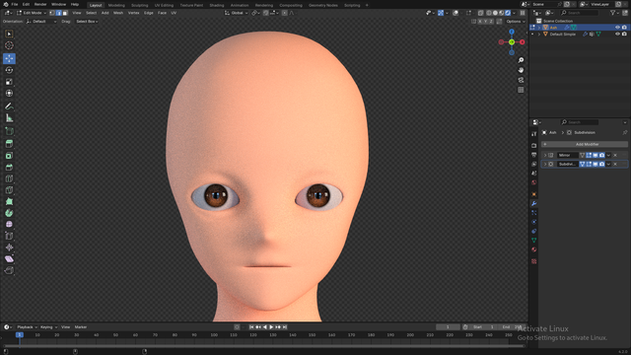631x355 pixels.
Task: Toggle Mirror modifier edit mode display
Action: coord(589,155)
